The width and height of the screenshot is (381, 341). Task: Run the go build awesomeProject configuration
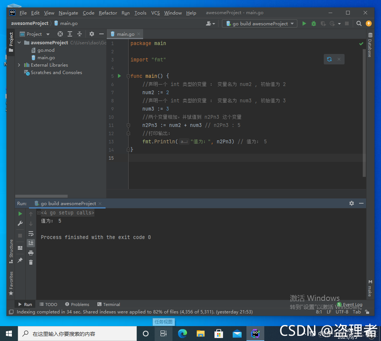click(304, 23)
